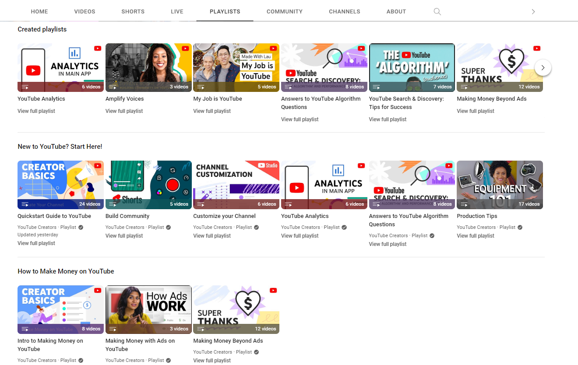Viewport: 578px width, 365px height.
Task: Expand more channel tabs with the right chevron
Action: [533, 11]
